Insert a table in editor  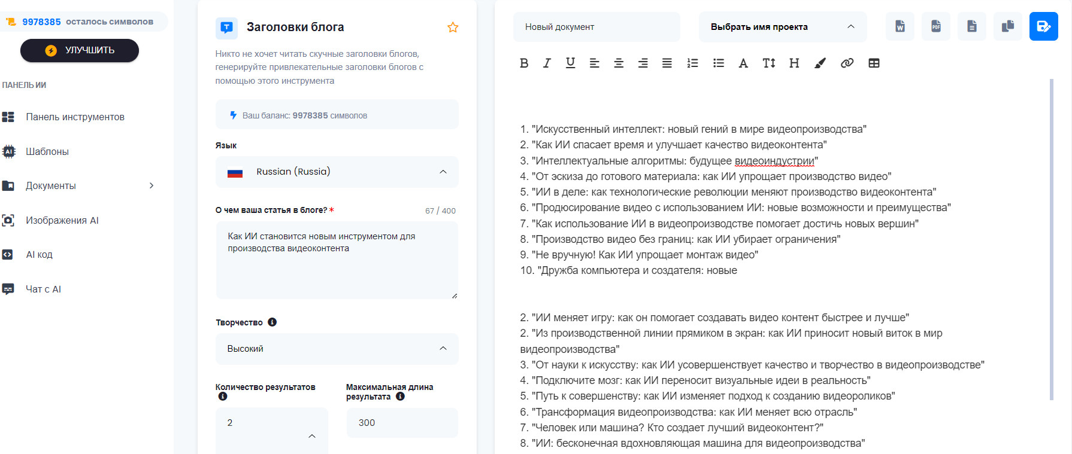click(x=874, y=63)
